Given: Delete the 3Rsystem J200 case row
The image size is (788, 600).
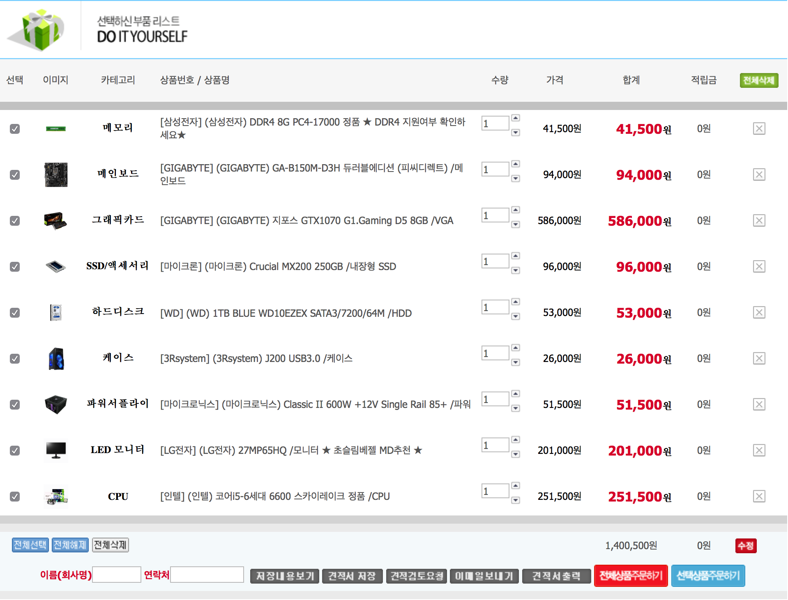Looking at the screenshot, I should pos(758,359).
